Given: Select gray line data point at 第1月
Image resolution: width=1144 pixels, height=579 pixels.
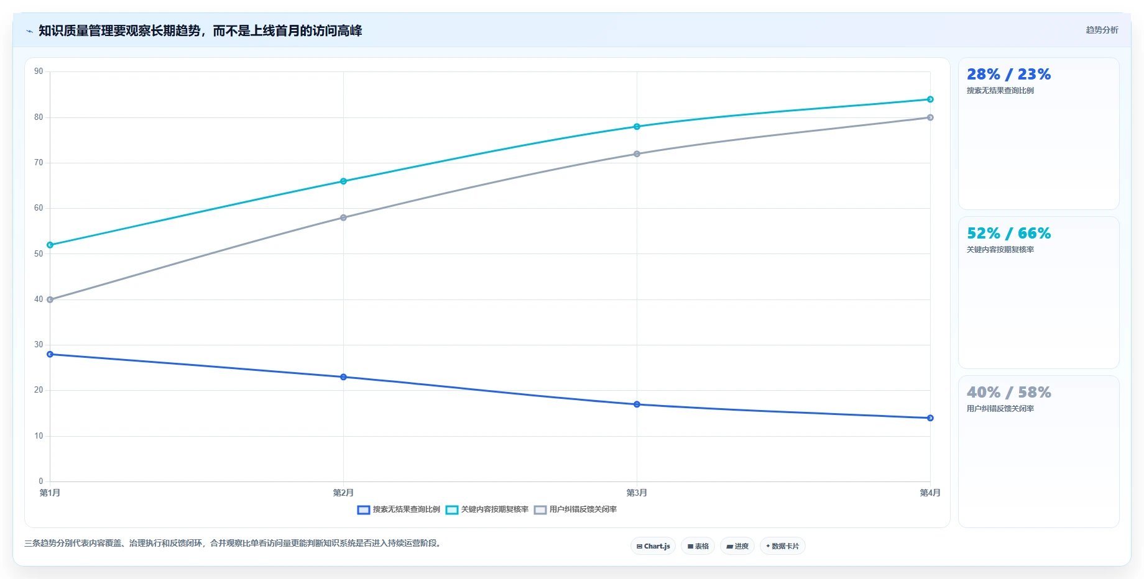Looking at the screenshot, I should [x=50, y=299].
